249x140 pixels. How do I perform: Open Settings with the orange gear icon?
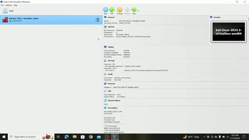pos(119,10)
